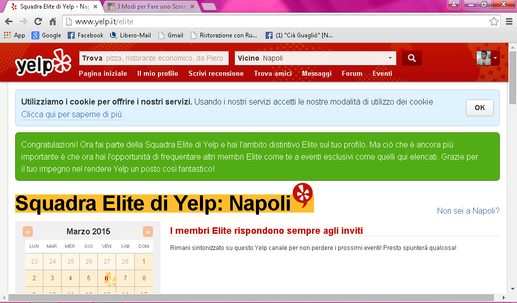
Task: Bookmark this page with the star icon
Action: 494,22
